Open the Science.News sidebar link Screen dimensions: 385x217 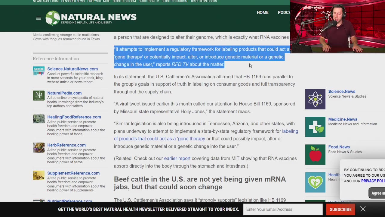tap(342, 91)
